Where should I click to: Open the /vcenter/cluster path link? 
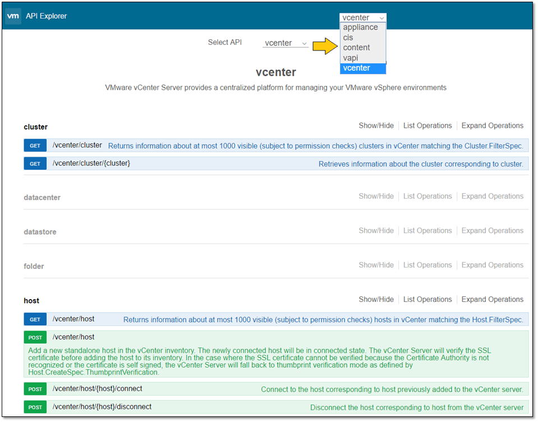pos(77,145)
